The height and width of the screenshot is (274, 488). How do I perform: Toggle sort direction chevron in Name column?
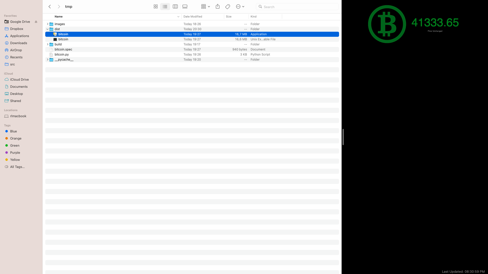coord(178,17)
